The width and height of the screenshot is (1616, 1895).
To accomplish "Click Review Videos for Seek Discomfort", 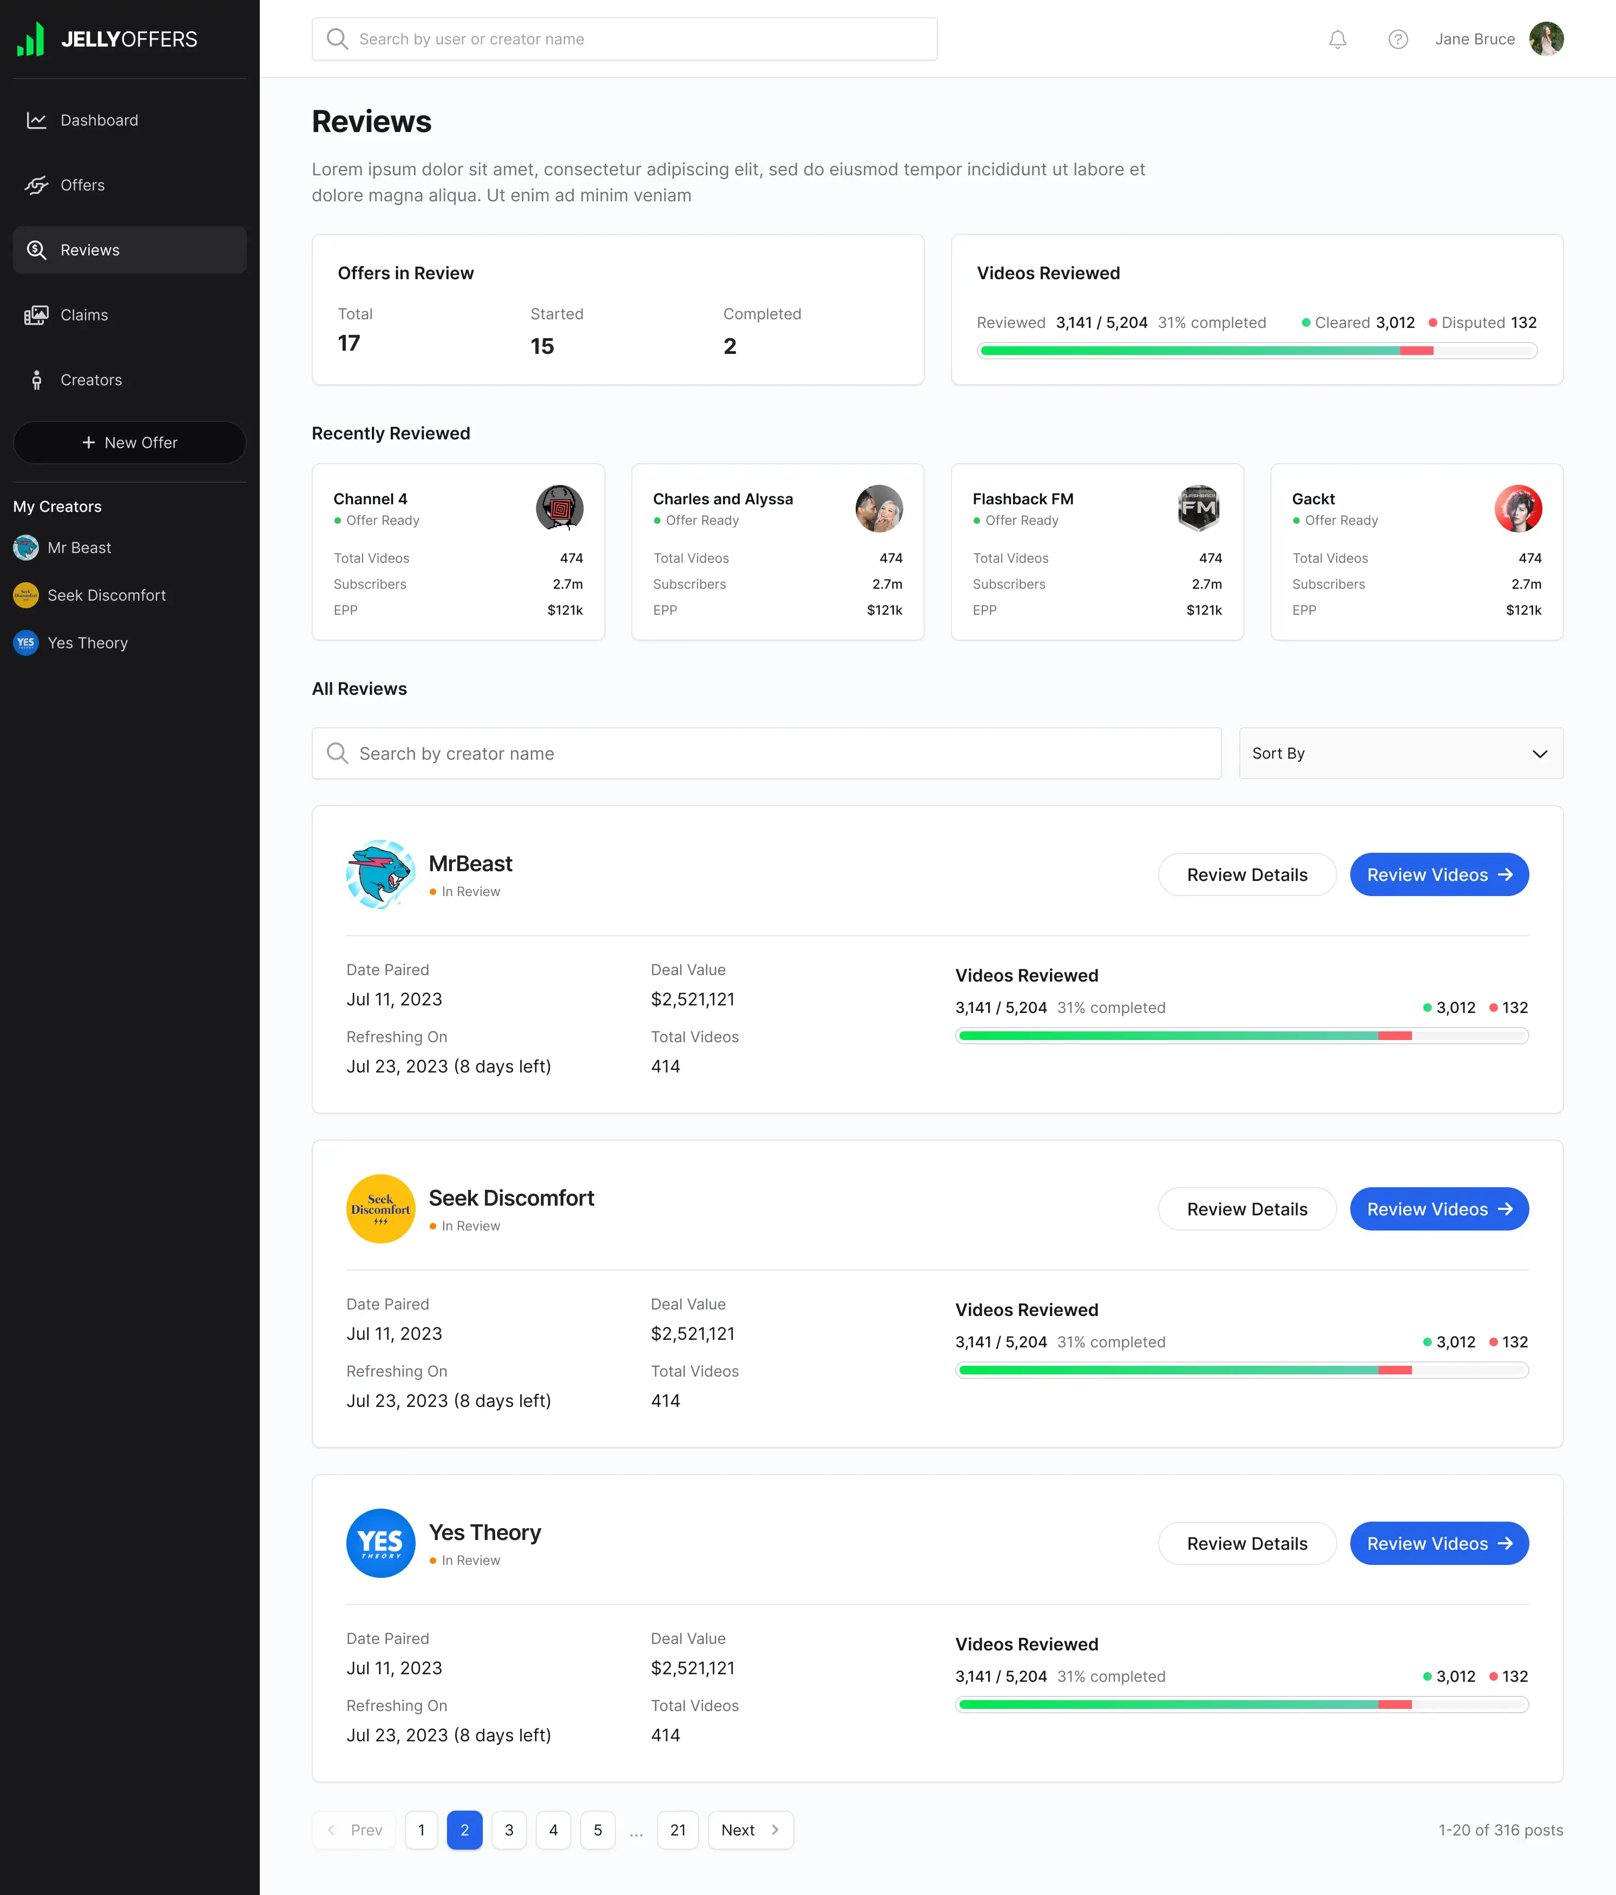I will click(x=1440, y=1209).
